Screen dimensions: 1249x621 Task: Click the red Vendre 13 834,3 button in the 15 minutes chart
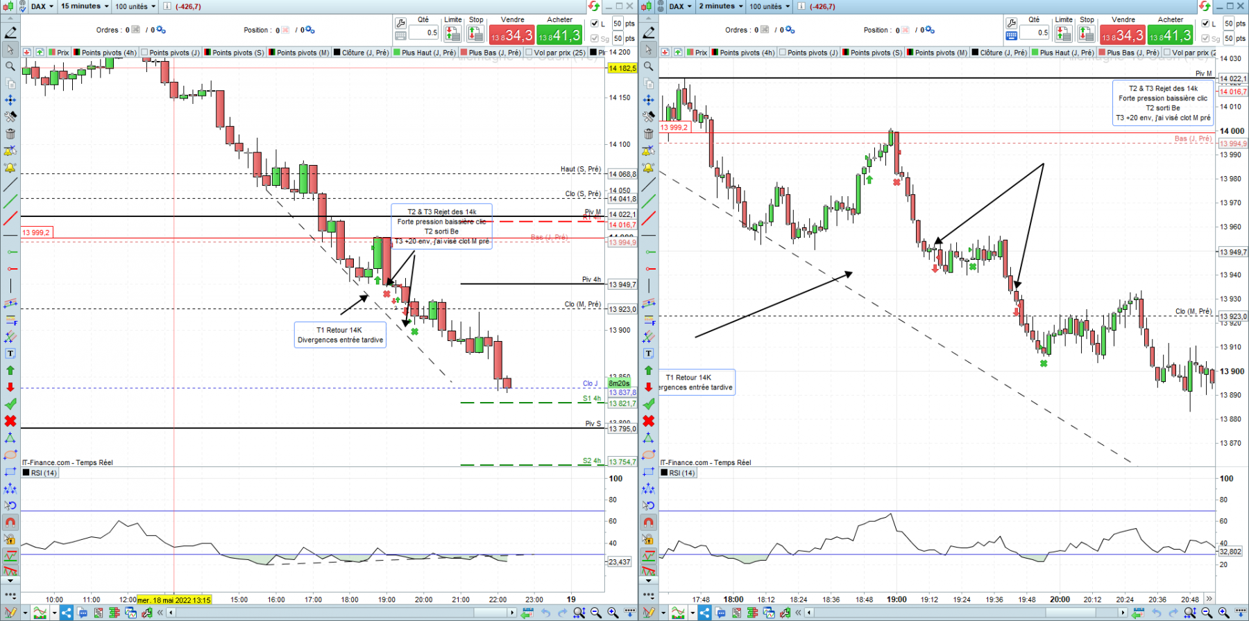click(512, 35)
